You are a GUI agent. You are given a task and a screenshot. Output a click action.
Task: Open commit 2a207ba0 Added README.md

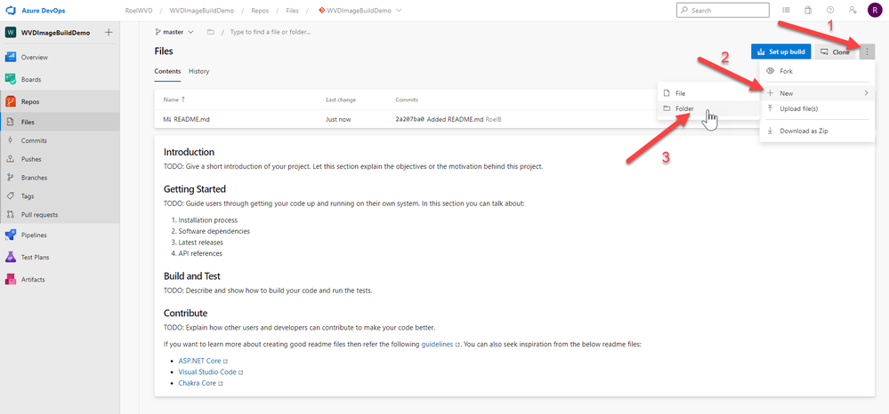[x=440, y=120]
